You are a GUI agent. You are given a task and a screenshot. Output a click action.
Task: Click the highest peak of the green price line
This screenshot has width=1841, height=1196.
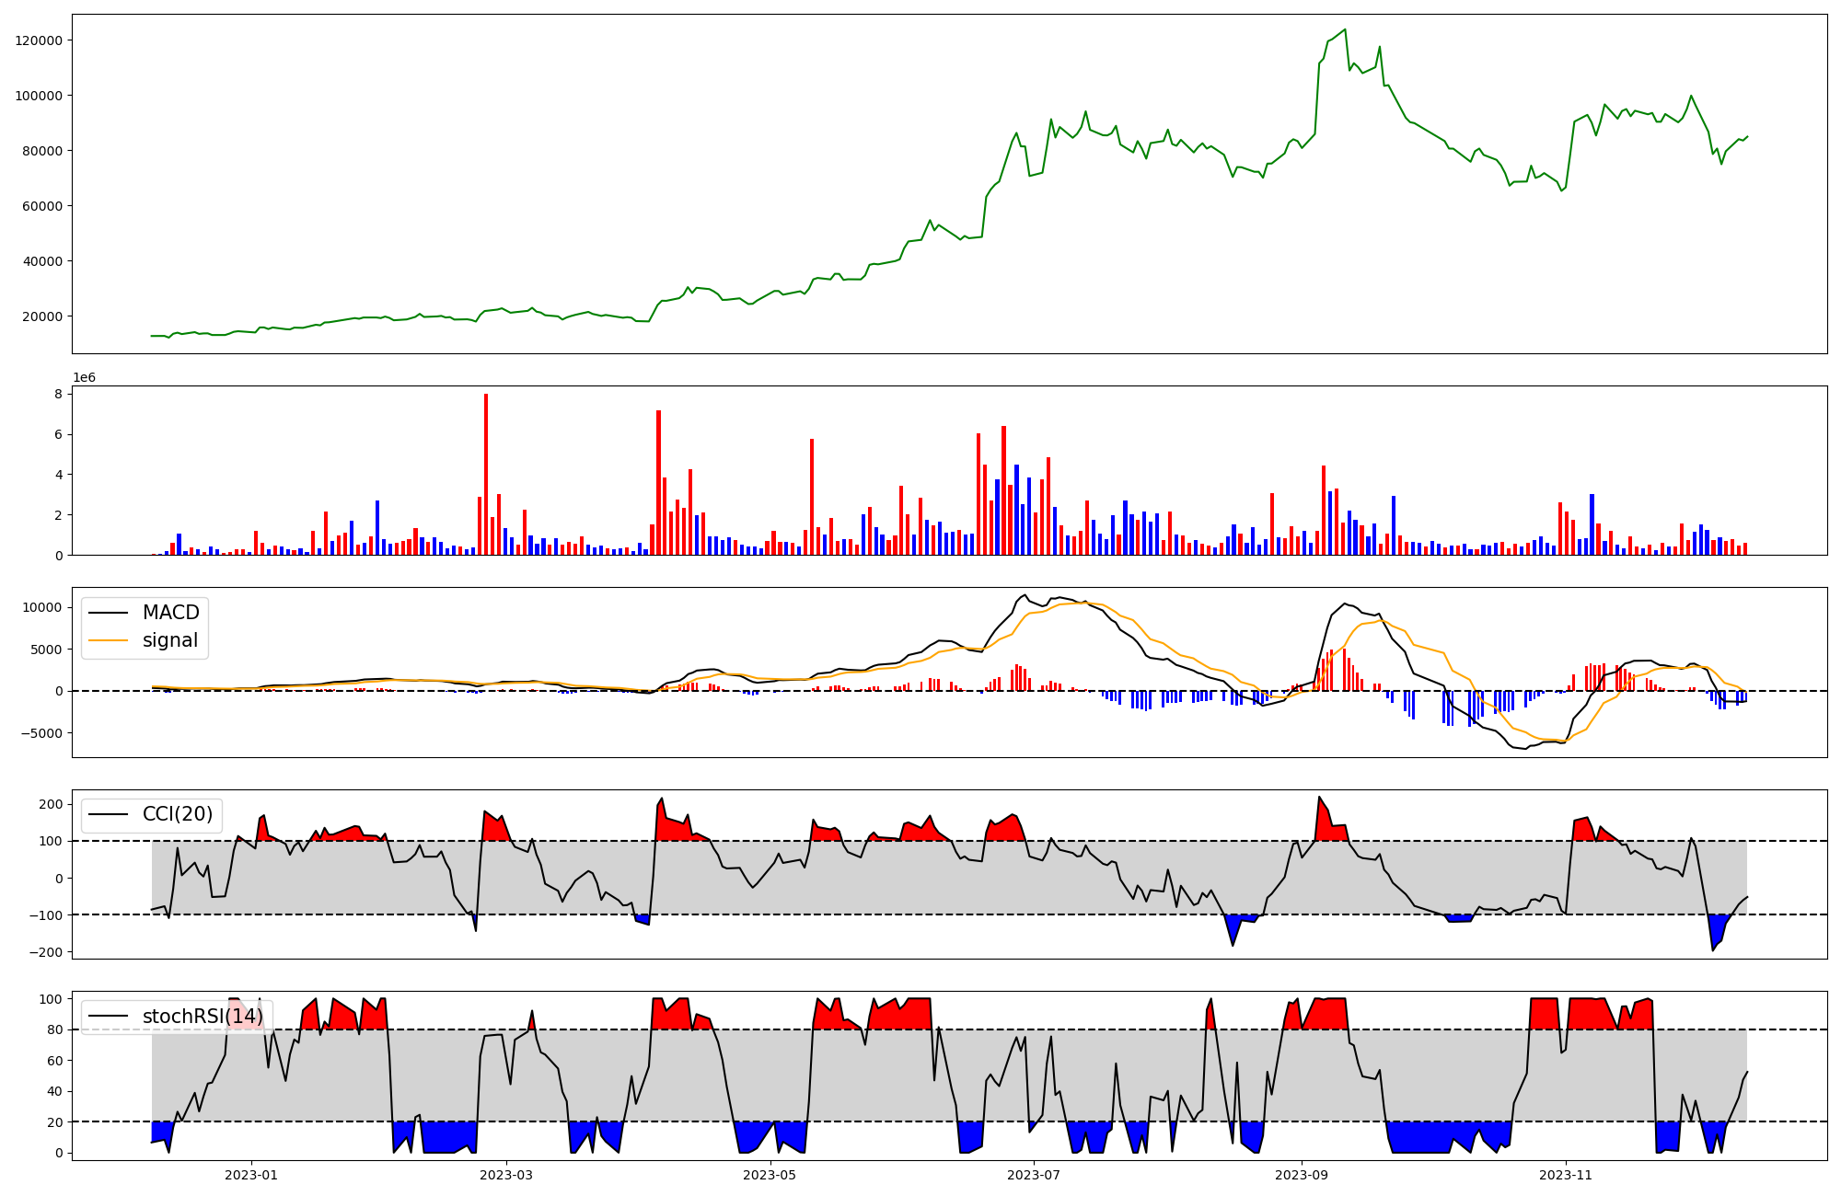(x=1345, y=29)
